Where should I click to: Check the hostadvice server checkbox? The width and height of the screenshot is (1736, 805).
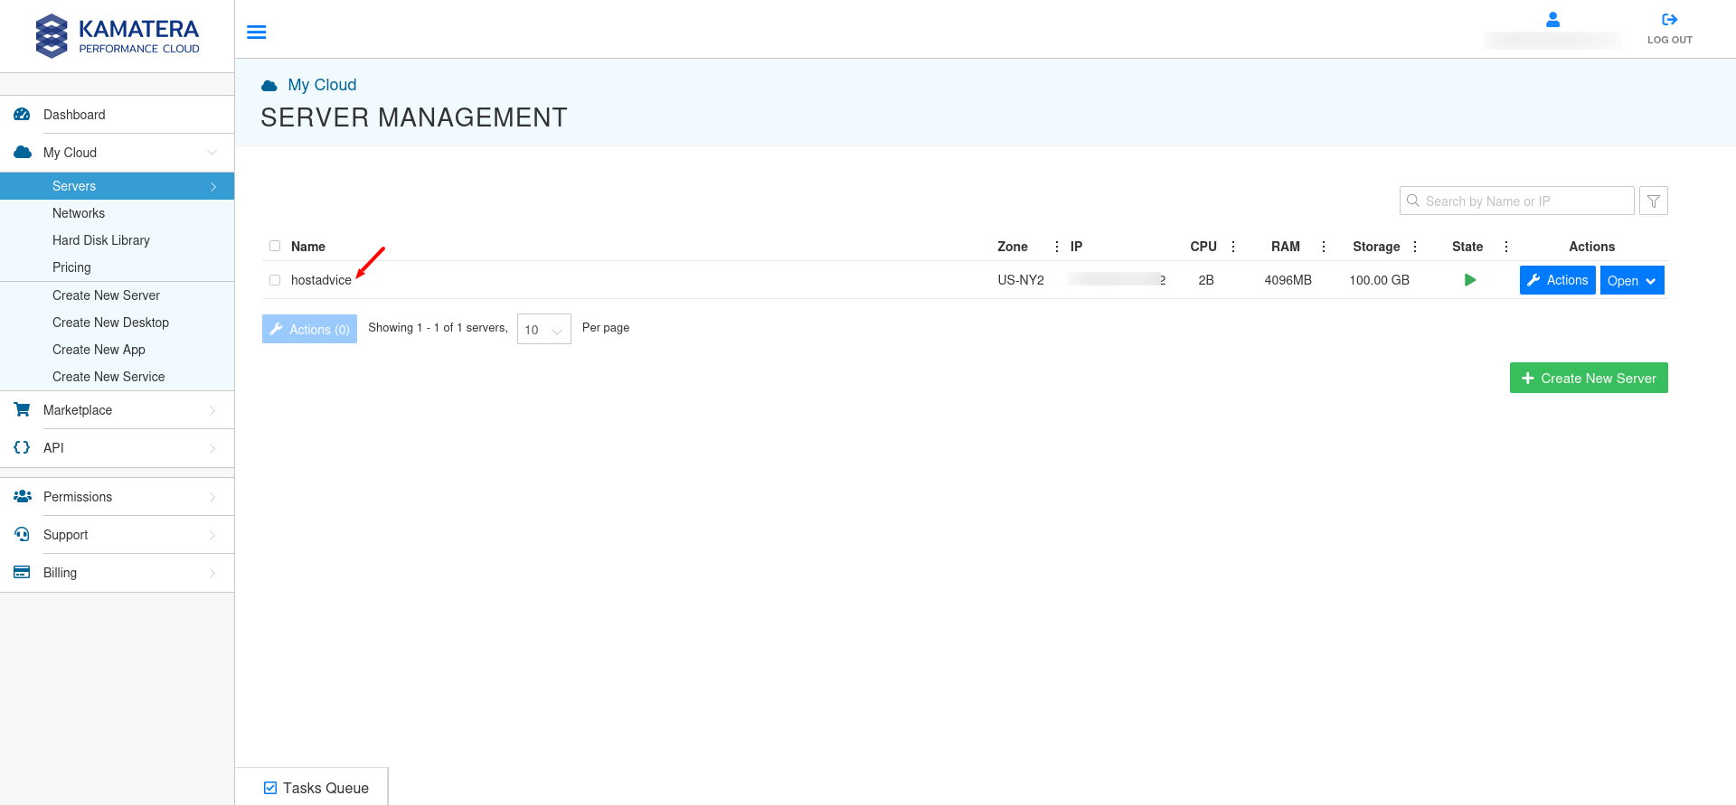(275, 280)
